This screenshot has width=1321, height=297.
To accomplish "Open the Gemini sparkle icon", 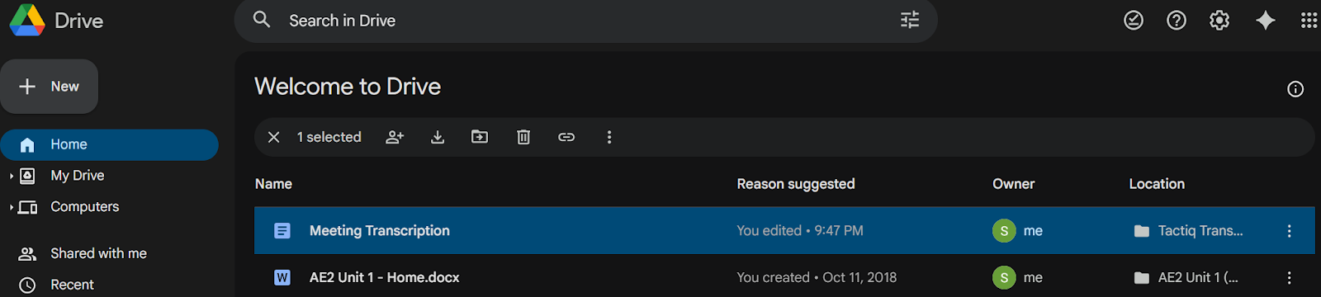I will (1266, 21).
